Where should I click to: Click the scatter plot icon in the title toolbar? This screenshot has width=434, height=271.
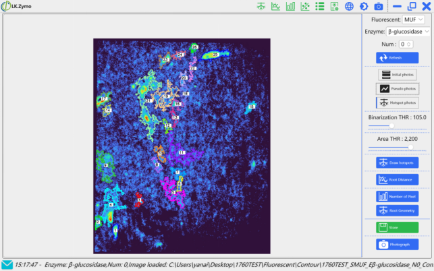coord(305,7)
